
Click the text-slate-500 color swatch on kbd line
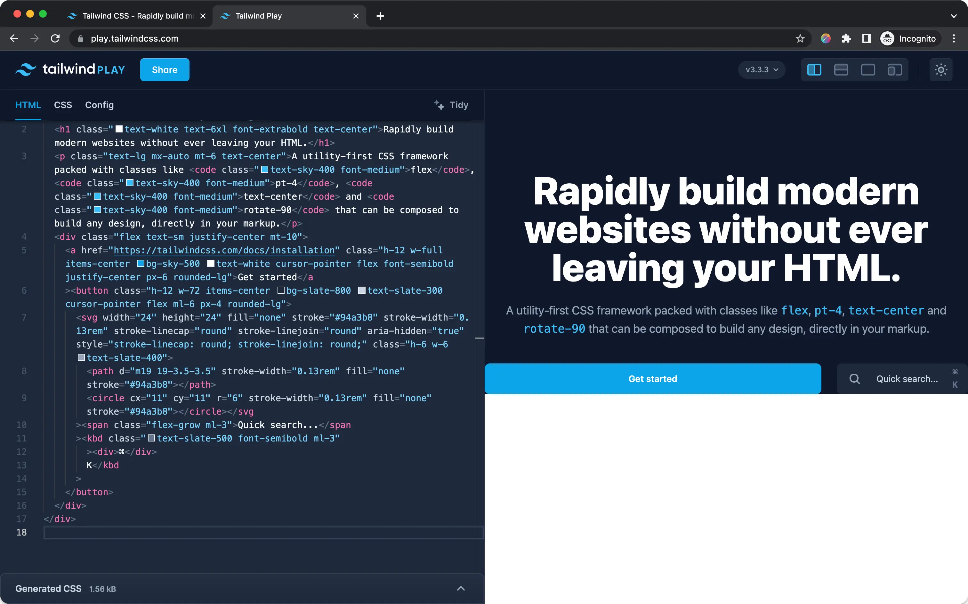151,438
